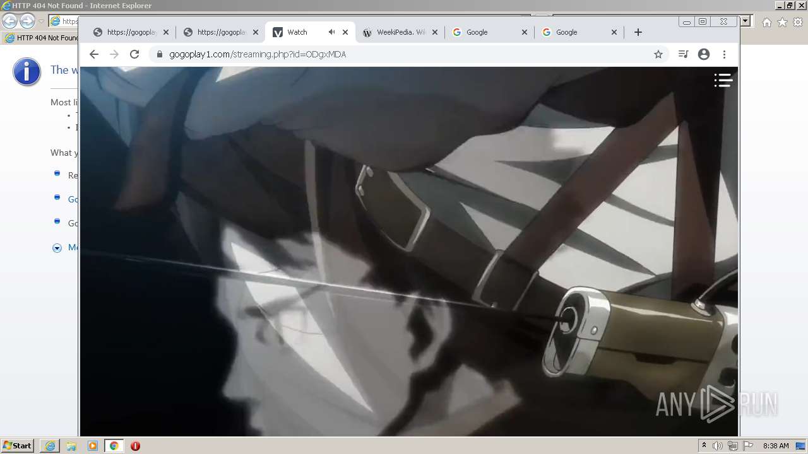
Task: Close the first gogoplay tab
Action: pyautogui.click(x=166, y=32)
